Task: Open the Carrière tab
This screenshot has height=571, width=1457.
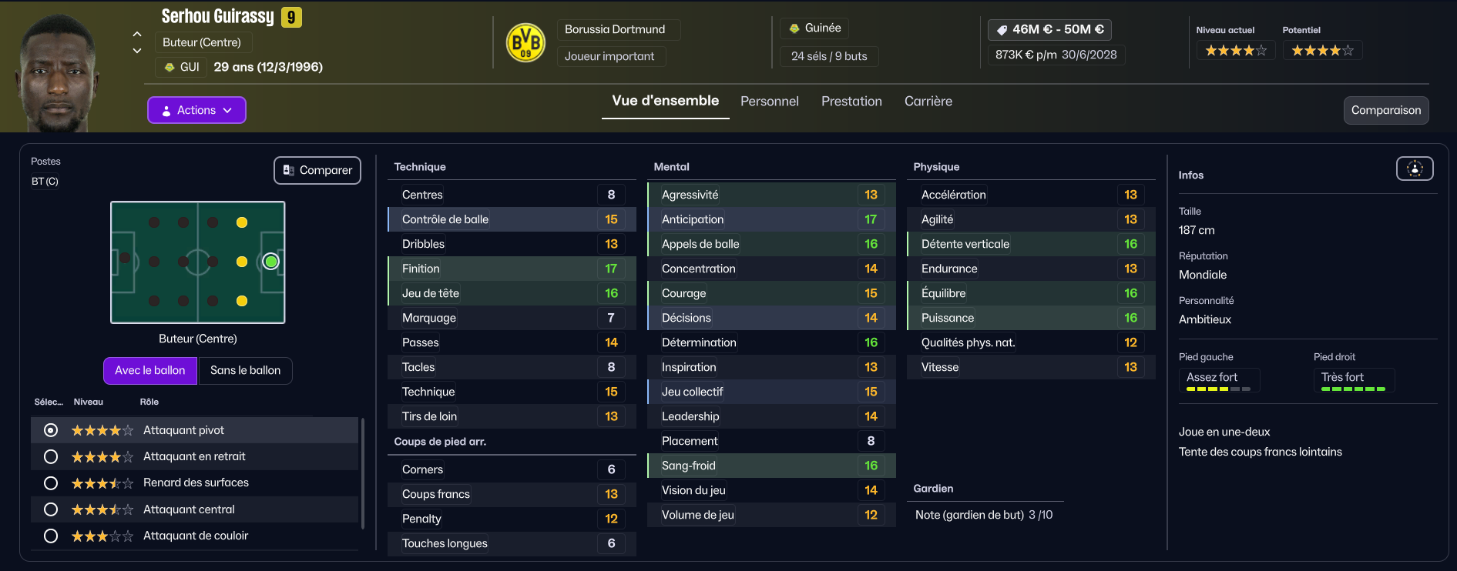Action: pos(928,102)
